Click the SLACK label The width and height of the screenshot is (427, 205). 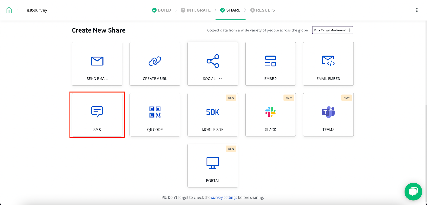[x=270, y=130]
